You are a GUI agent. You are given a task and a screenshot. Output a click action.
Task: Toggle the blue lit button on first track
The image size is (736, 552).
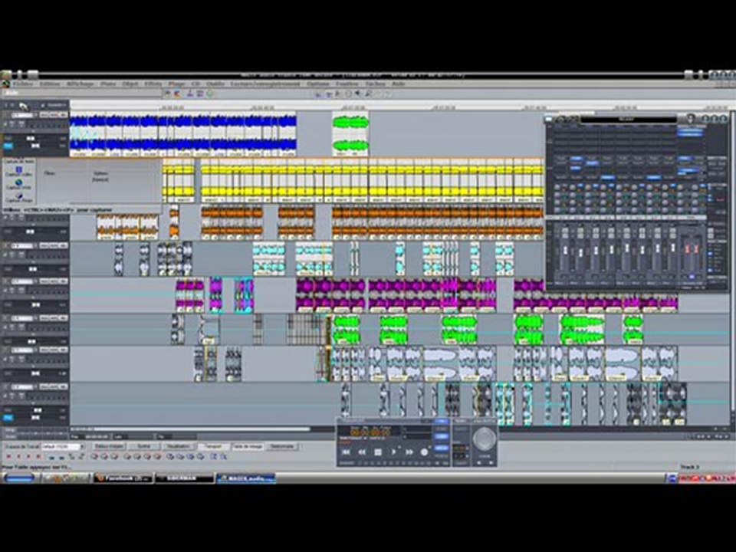point(8,146)
